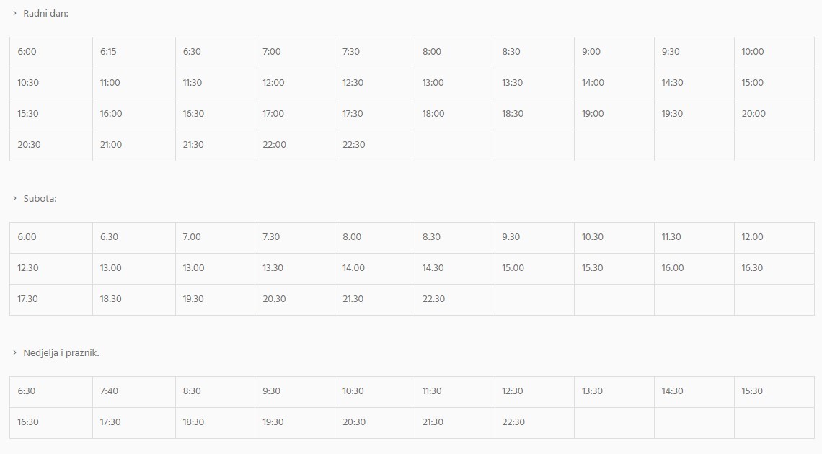Select 12:00 in the Subota table
The height and width of the screenshot is (454, 822).
pos(752,237)
